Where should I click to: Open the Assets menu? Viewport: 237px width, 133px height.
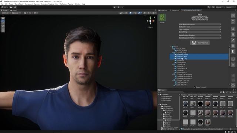(11, 4)
